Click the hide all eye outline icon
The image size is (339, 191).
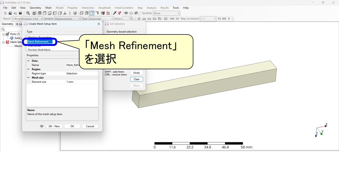131,13
